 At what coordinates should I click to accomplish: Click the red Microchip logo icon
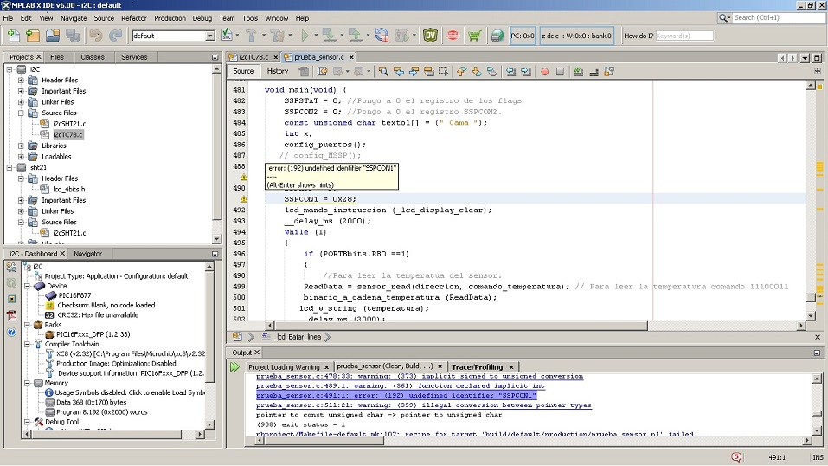coord(453,36)
